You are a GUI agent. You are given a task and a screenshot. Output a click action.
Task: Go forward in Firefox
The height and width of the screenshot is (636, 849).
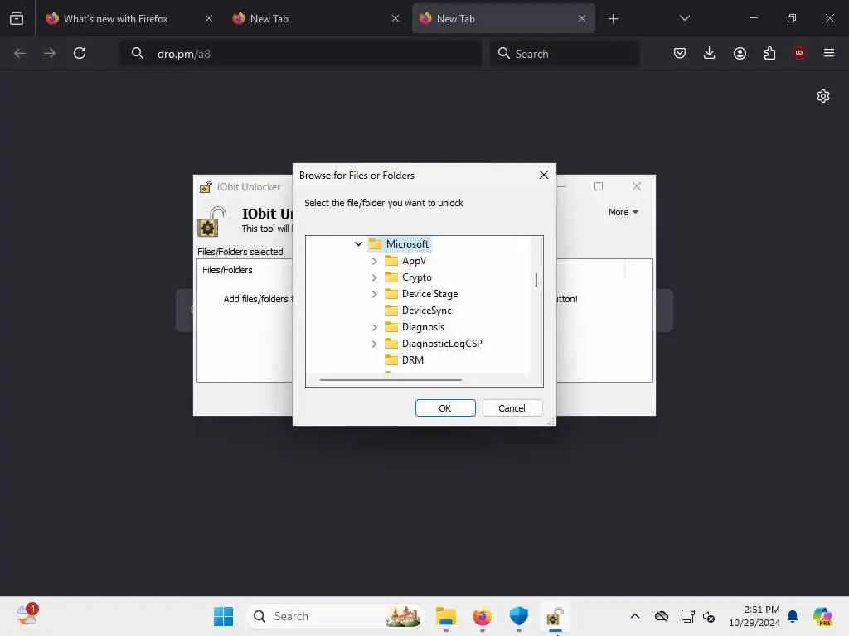49,53
